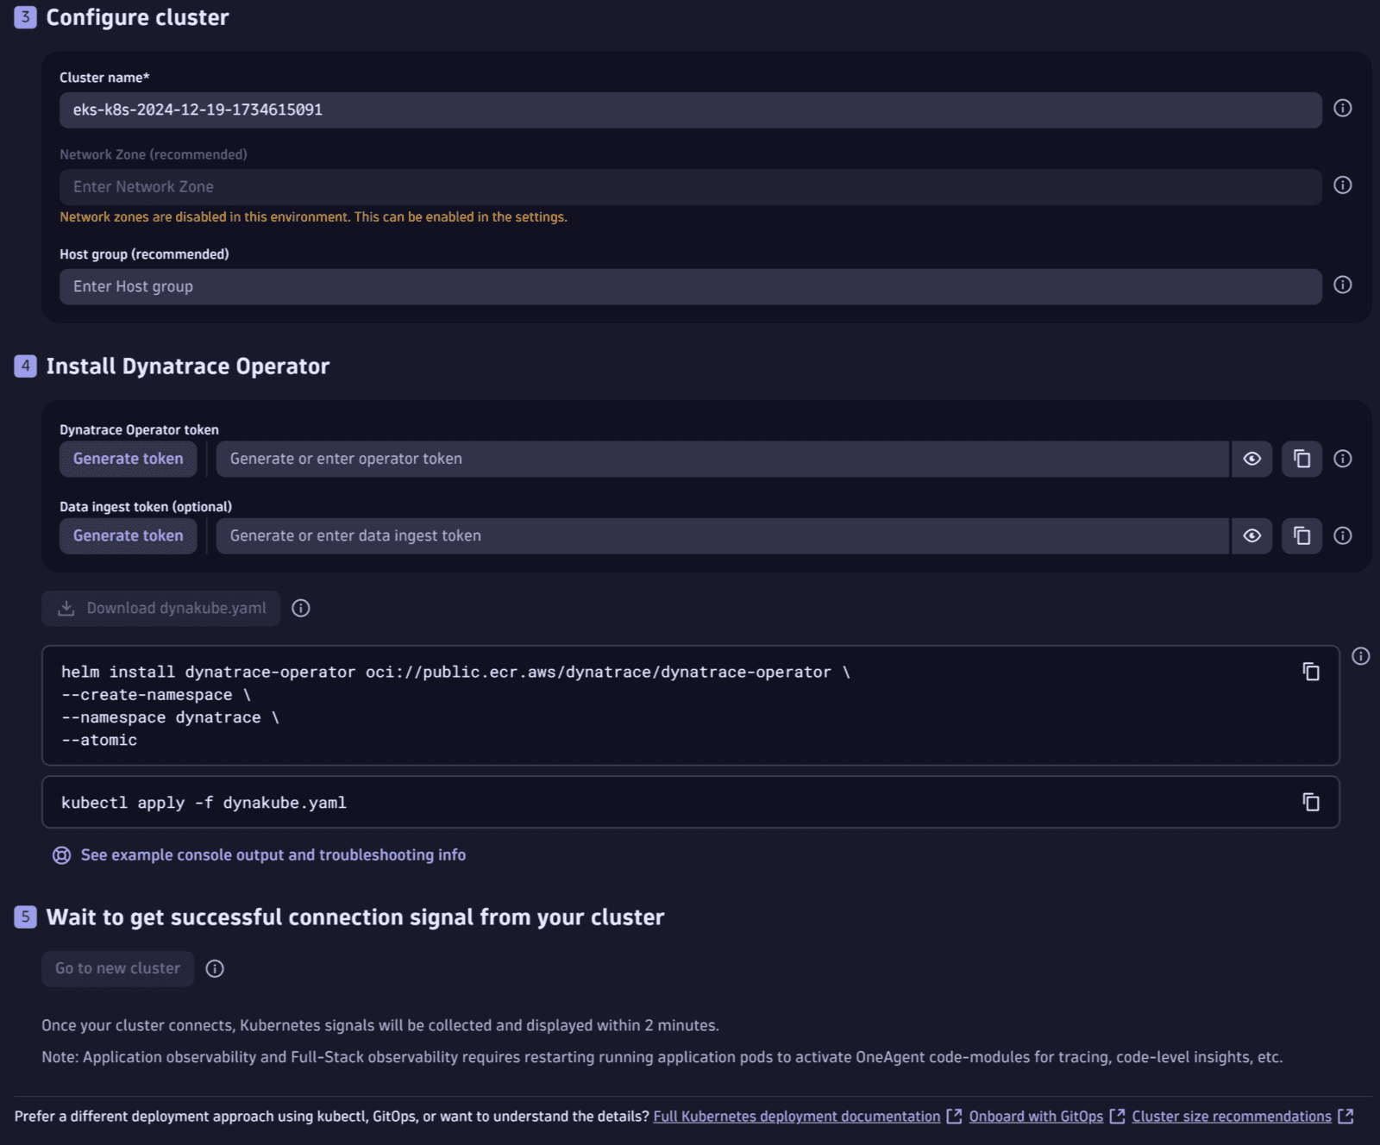Open Full Kubernetes deployment documentation link

(x=796, y=1117)
